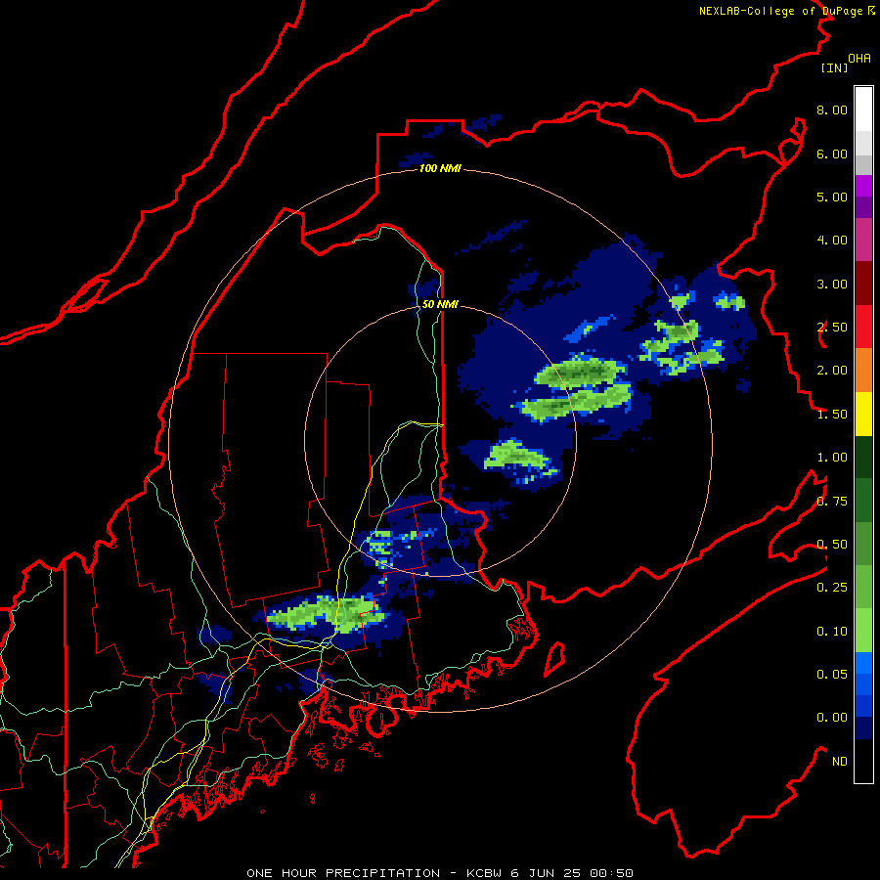Select the 0.10 legend value
The image size is (880, 880).
832,632
